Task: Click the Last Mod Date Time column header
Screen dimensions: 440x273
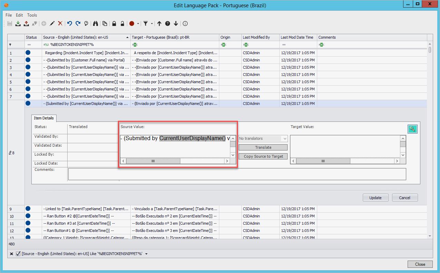Action: (298, 37)
